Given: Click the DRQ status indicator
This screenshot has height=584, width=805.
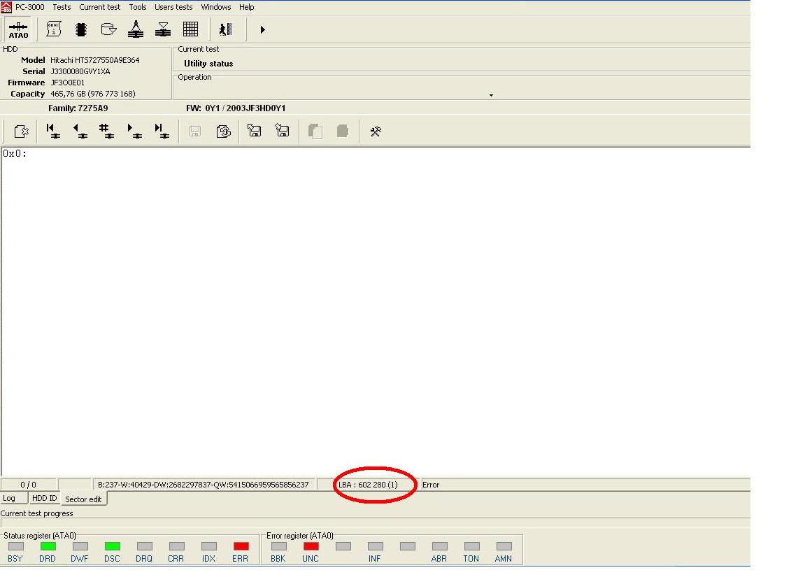Looking at the screenshot, I should [x=144, y=546].
